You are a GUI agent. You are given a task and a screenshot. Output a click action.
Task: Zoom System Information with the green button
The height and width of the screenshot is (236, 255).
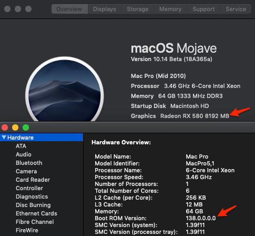[x=26, y=127]
